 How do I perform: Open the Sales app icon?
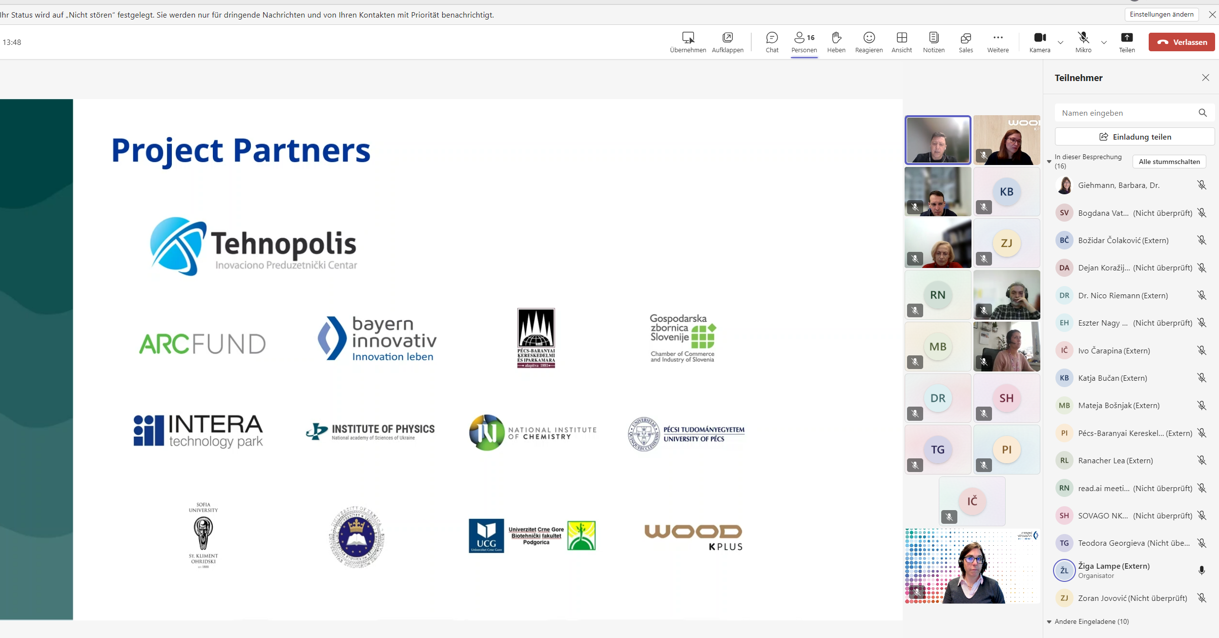tap(966, 38)
